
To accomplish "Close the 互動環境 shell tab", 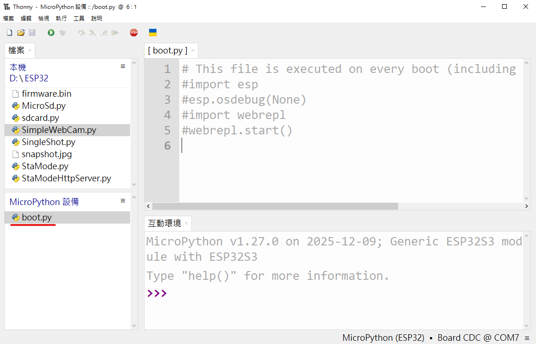I will click(x=186, y=224).
